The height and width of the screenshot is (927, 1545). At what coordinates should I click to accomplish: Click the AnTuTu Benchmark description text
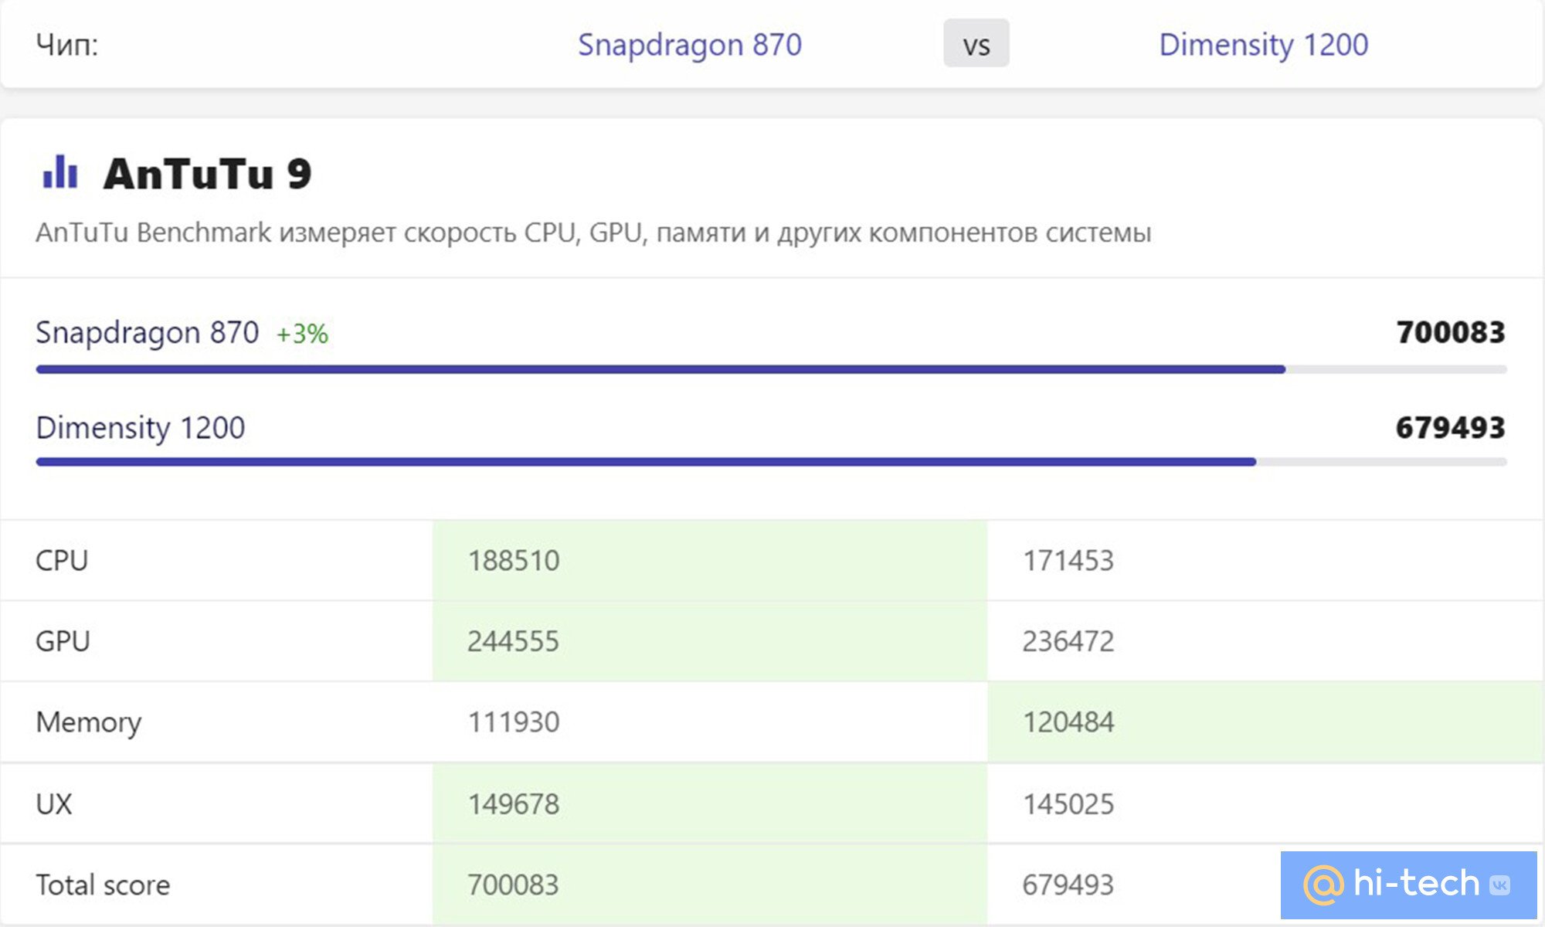pos(593,233)
